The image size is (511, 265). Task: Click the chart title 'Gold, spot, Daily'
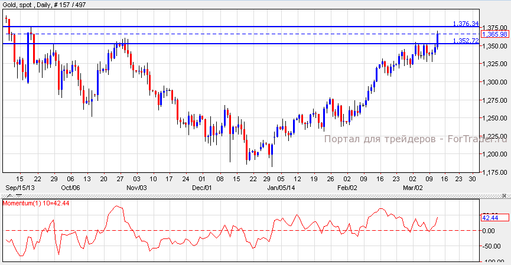(x=27, y=5)
